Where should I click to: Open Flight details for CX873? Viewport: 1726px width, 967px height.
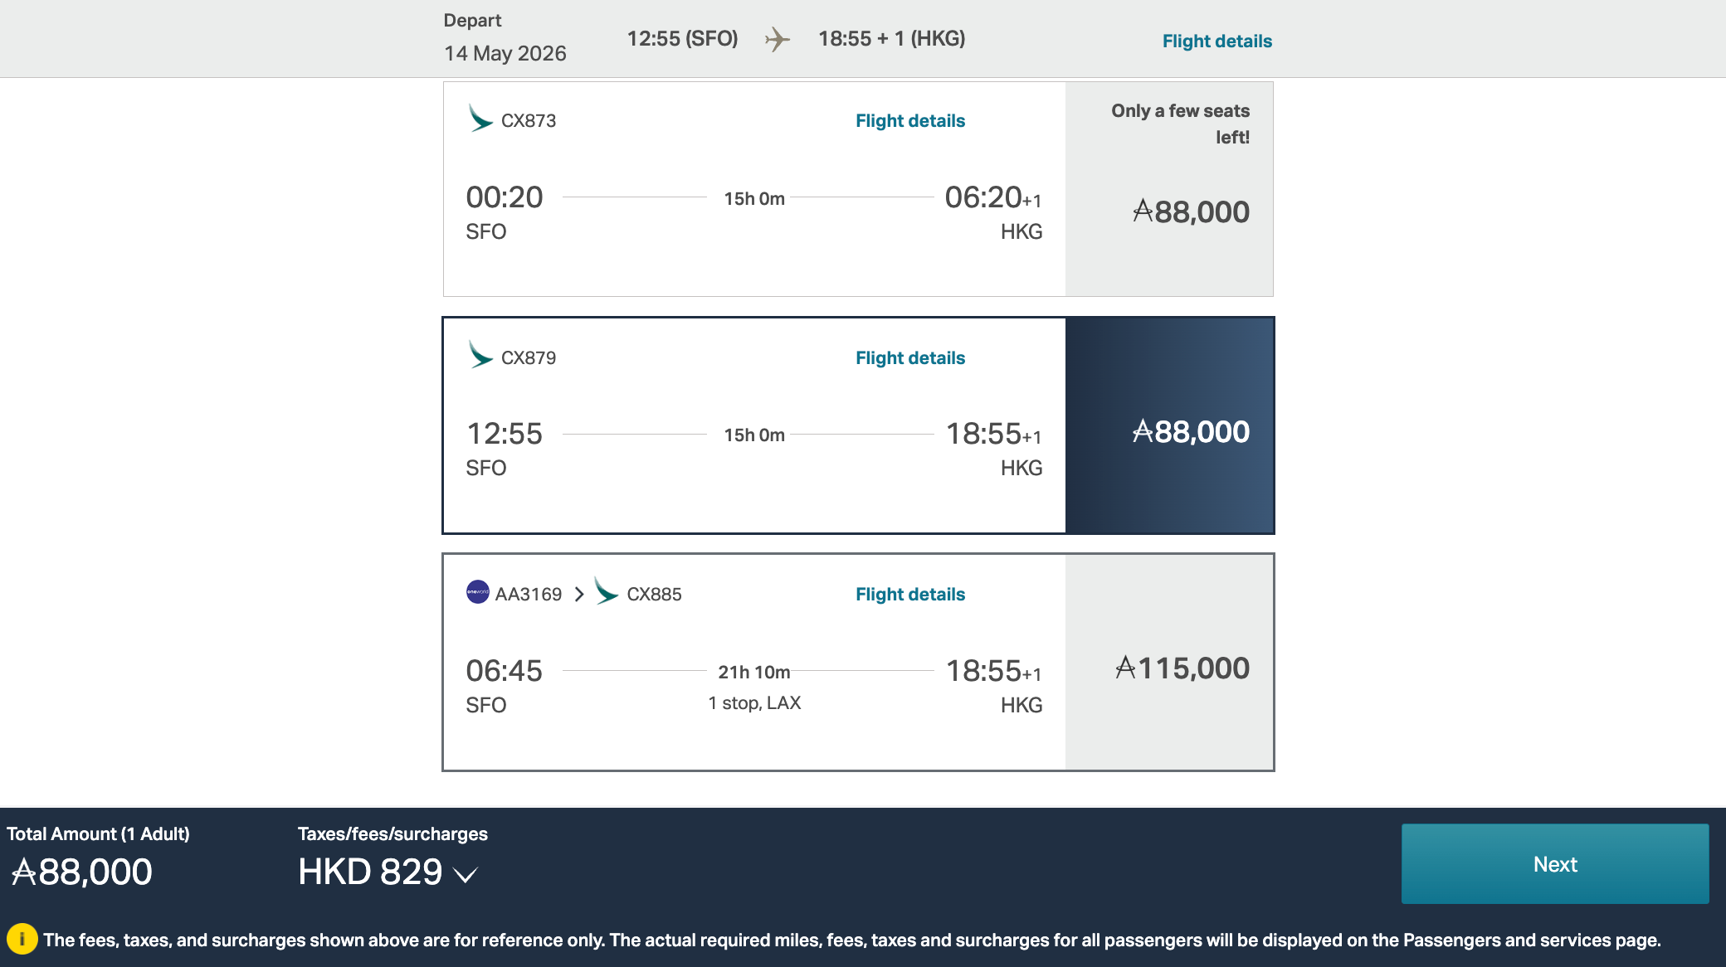pyautogui.click(x=910, y=121)
